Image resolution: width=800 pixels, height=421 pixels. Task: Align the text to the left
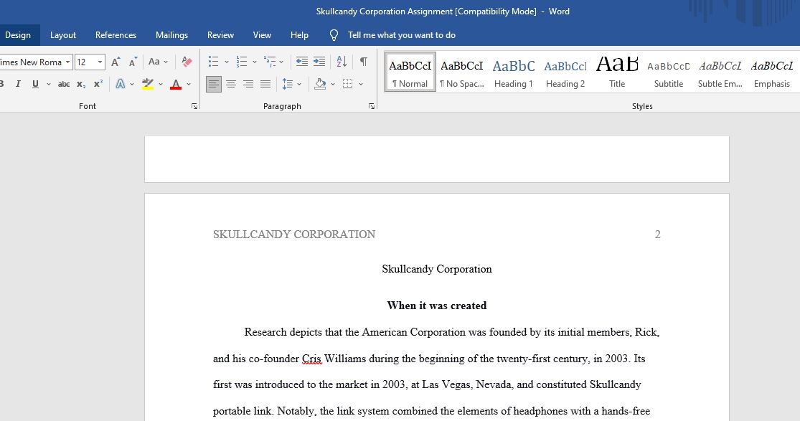click(x=214, y=84)
